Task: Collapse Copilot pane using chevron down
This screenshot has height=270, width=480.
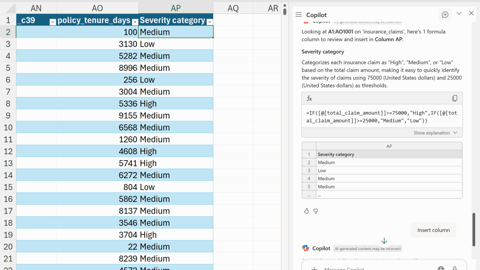Action: 459,13
